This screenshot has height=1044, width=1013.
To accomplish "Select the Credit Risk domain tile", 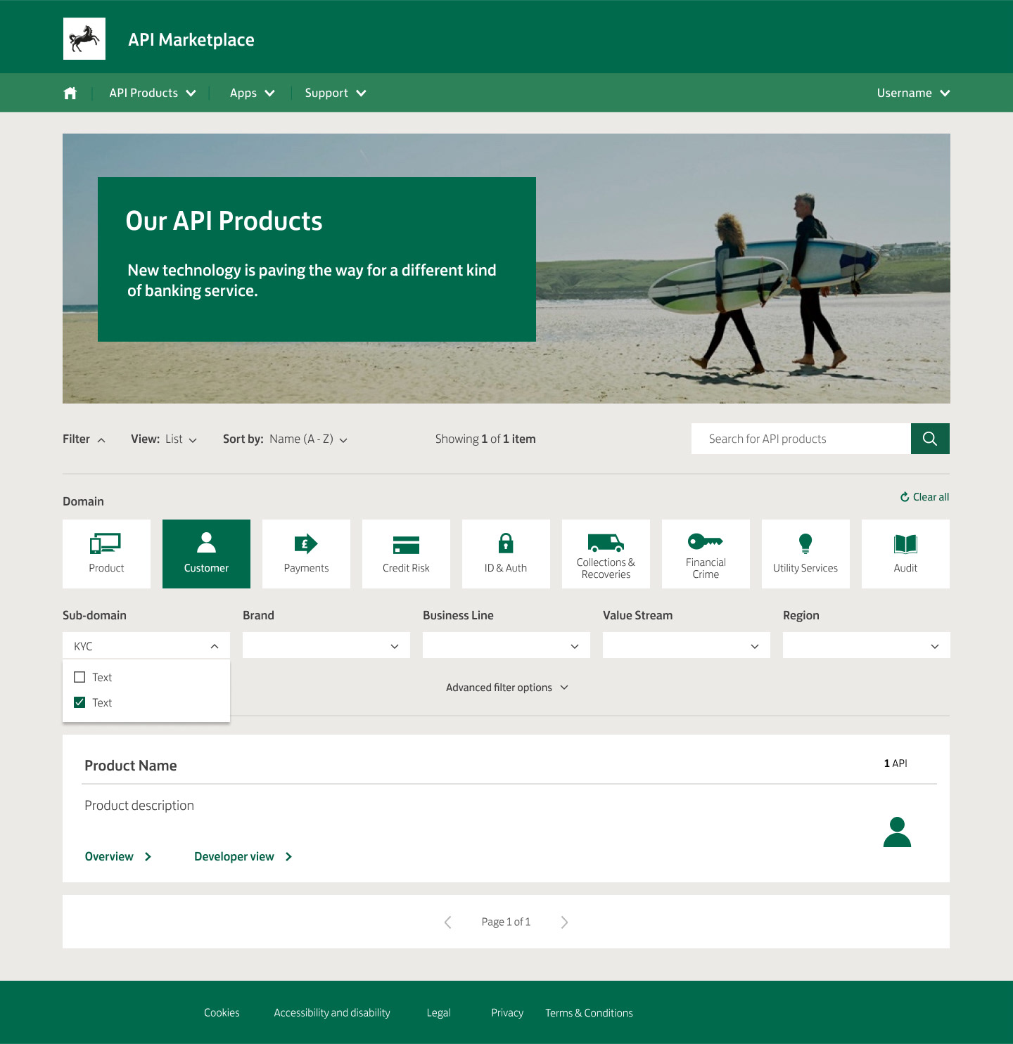I will 406,554.
